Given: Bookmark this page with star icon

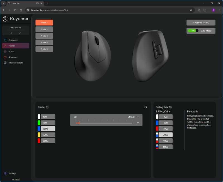Looking at the screenshot, I should pos(191,10).
